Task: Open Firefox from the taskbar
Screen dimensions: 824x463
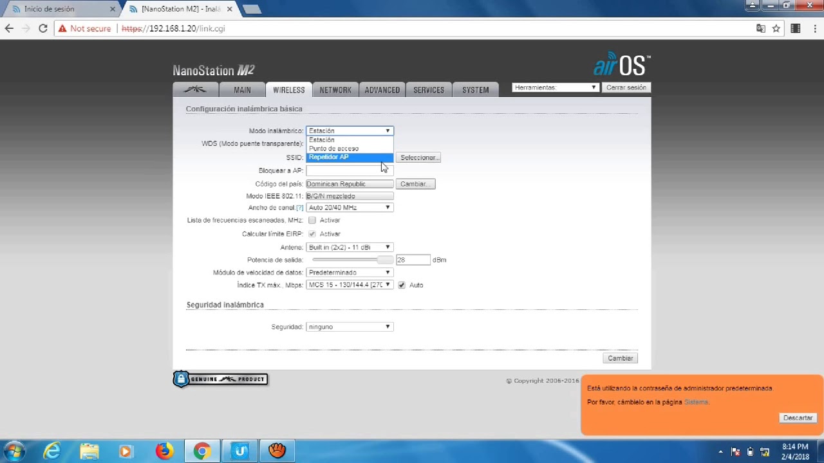Action: (164, 451)
